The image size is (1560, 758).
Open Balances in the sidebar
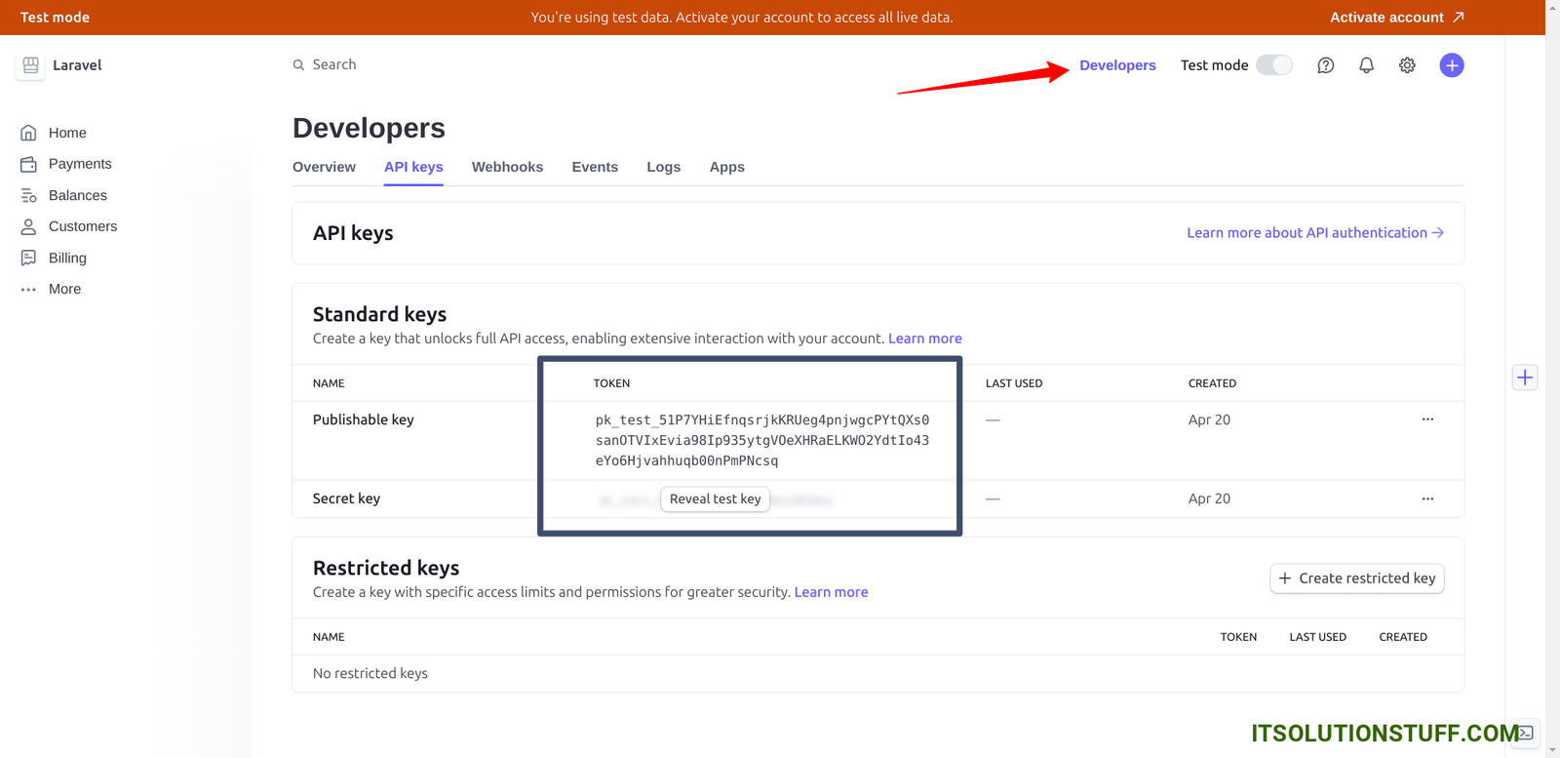77,195
